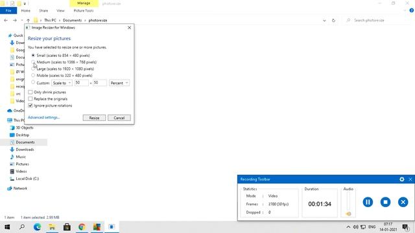Open the notification center icon
415x233 pixels.
click(406, 227)
